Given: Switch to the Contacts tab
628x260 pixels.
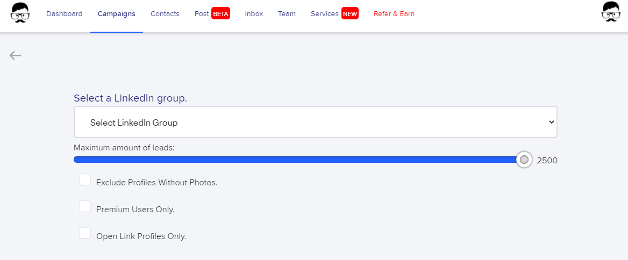Looking at the screenshot, I should (x=165, y=13).
